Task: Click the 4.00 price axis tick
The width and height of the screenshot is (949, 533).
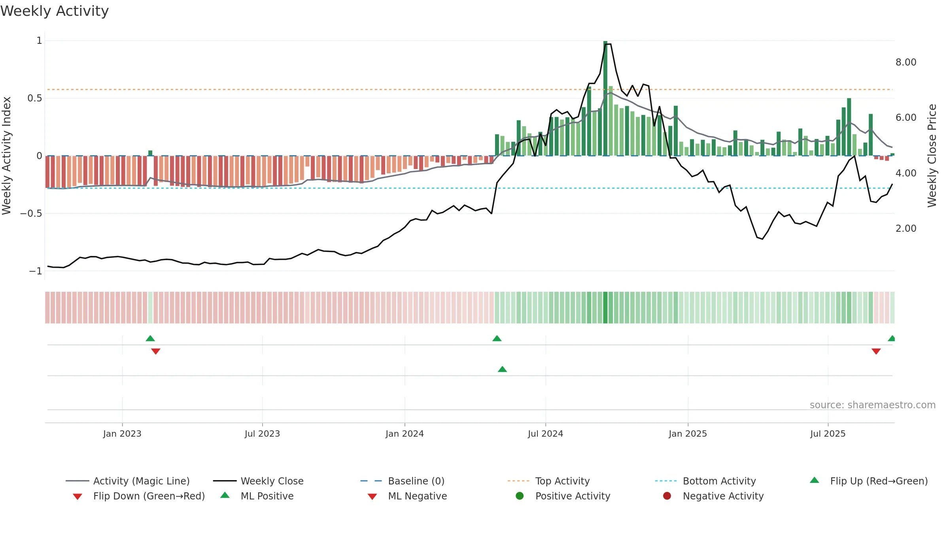Action: [x=906, y=173]
